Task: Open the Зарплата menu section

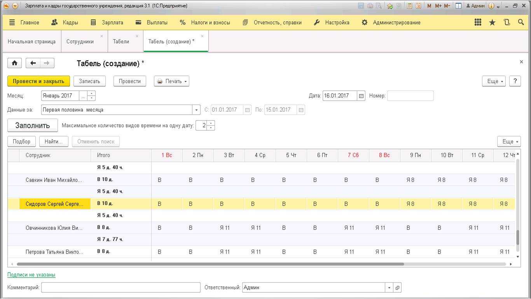Action: [x=107, y=23]
